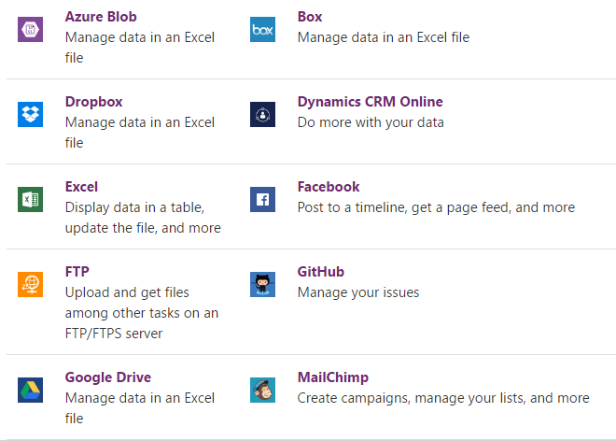
Task: Click the Dynamics CRM Online icon
Action: (263, 114)
